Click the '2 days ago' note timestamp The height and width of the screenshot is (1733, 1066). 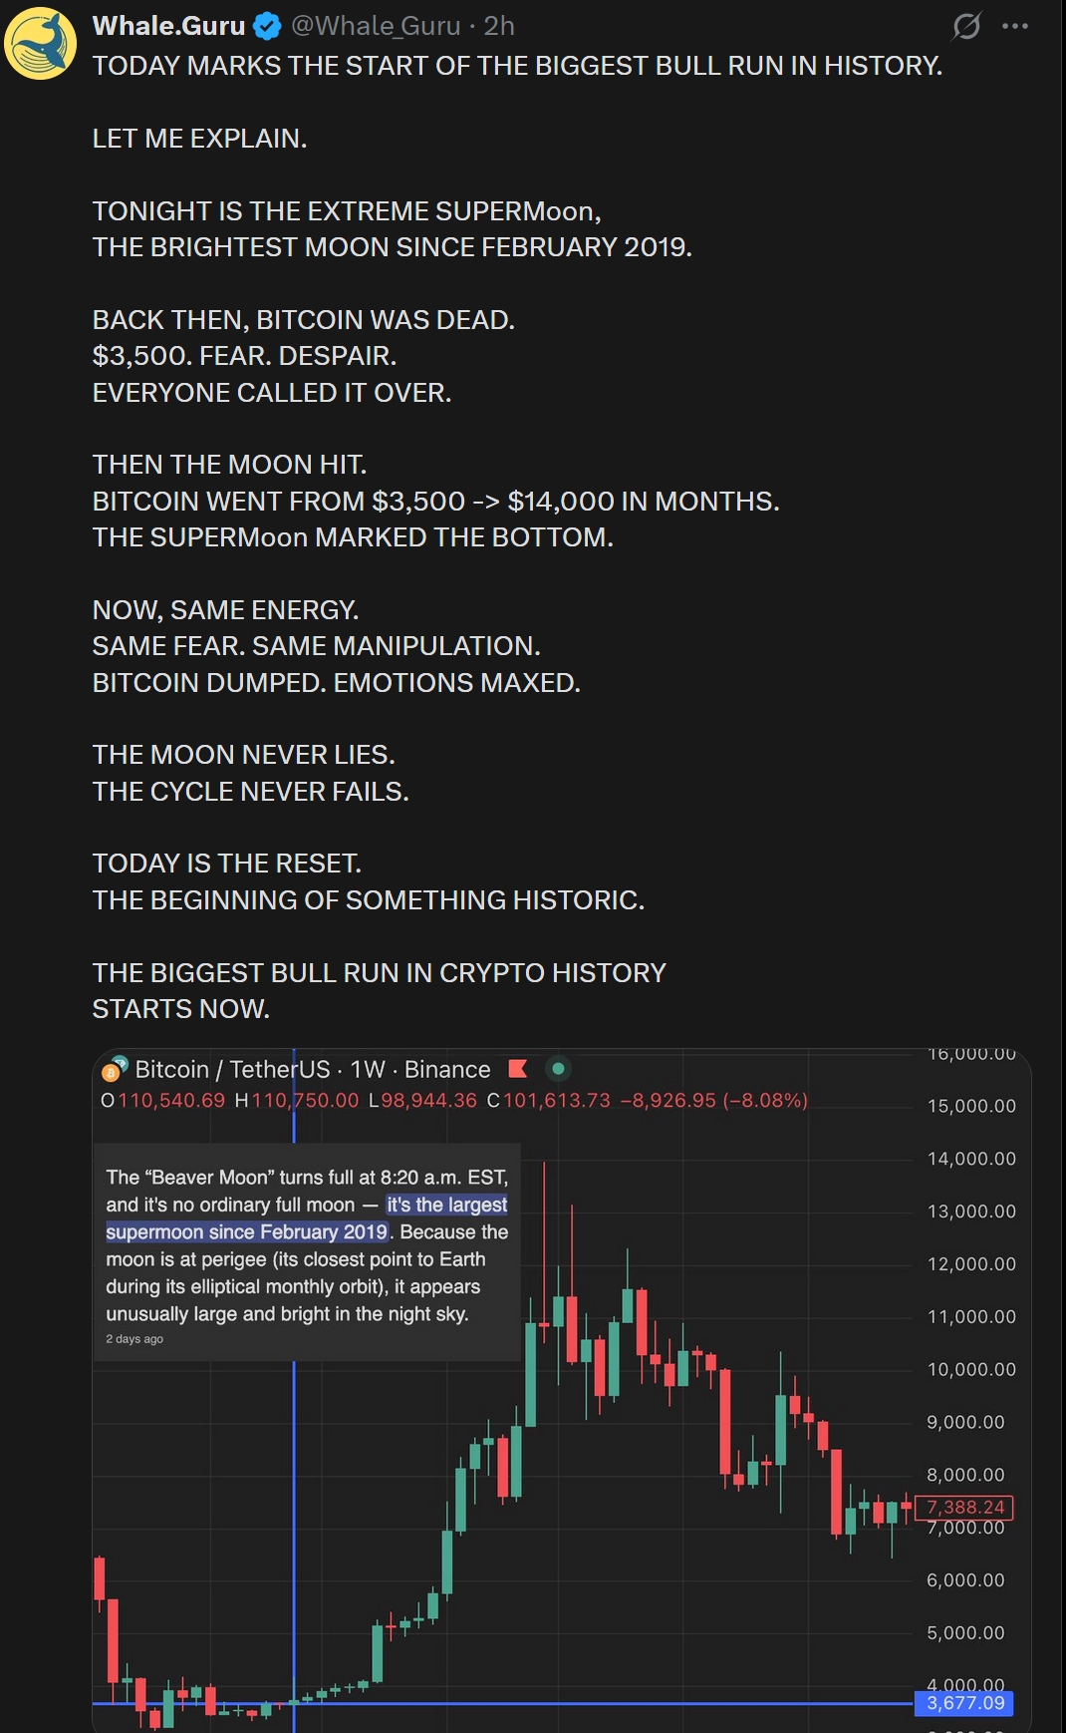134,1339
